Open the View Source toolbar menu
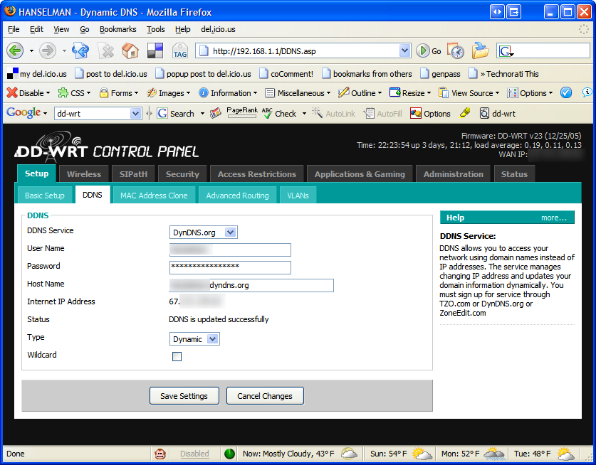The image size is (596, 465). [x=469, y=92]
